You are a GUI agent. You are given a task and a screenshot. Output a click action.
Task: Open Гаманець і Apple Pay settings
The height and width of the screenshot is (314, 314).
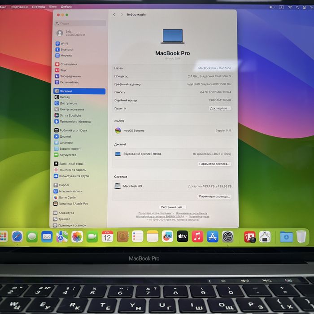pos(71,204)
